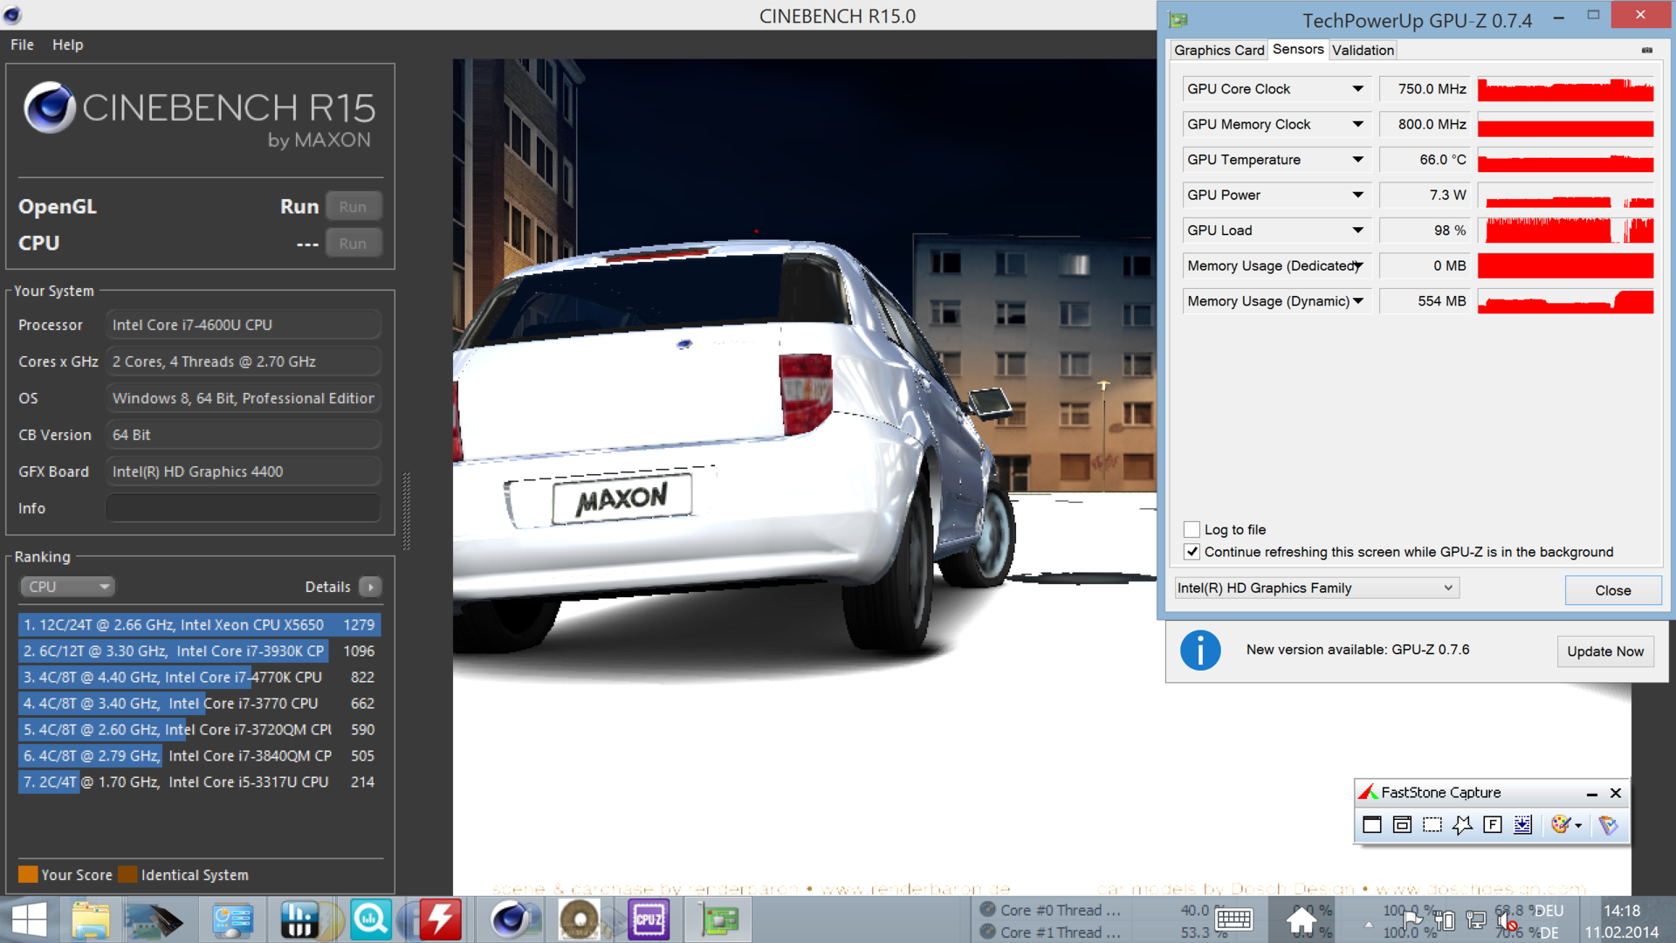
Task: Click the blue info icon in GPU-Z
Action: 1200,650
